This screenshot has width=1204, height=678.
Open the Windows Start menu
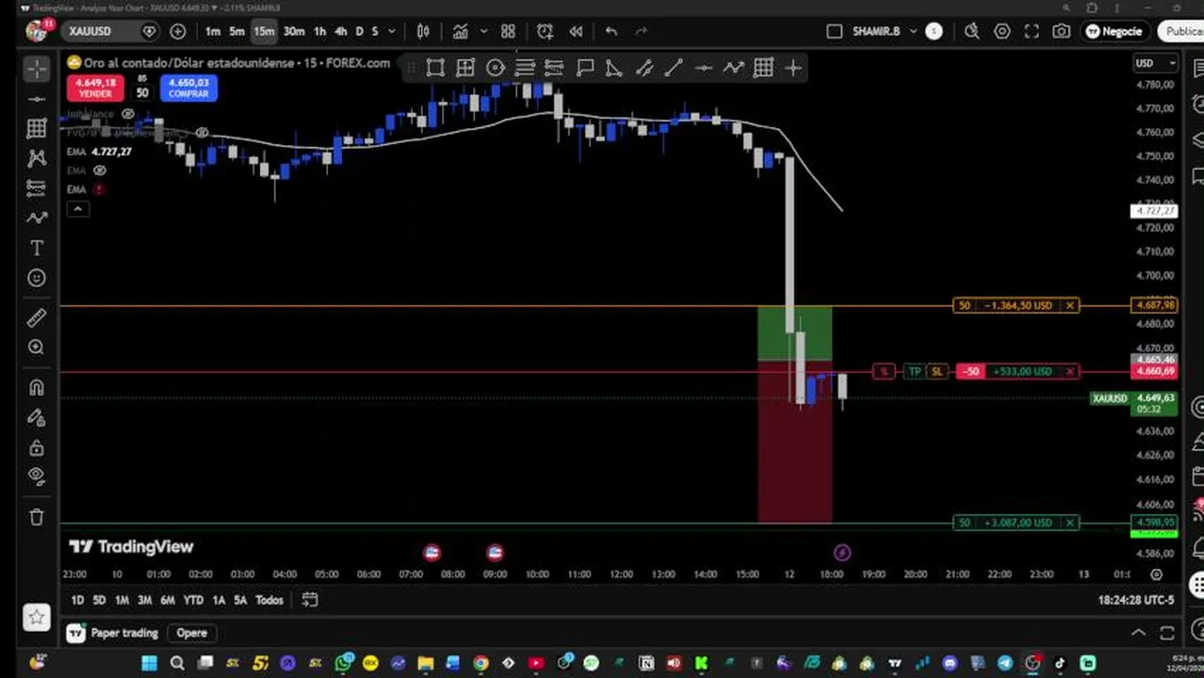(x=149, y=664)
